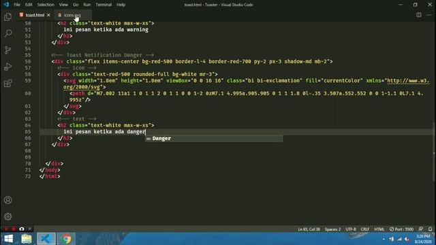The height and width of the screenshot is (245, 436).
Task: Place cursor at 'ini pesan ketika ada danger'
Action: pos(104,131)
